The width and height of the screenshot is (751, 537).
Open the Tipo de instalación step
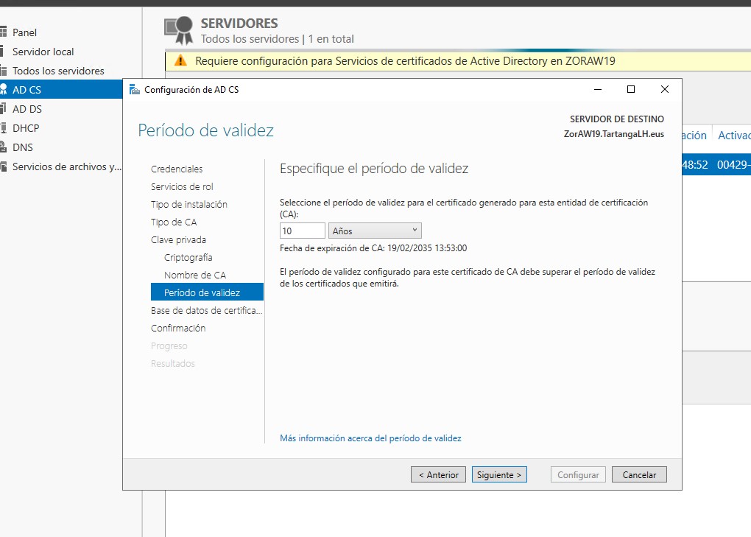[x=189, y=205]
